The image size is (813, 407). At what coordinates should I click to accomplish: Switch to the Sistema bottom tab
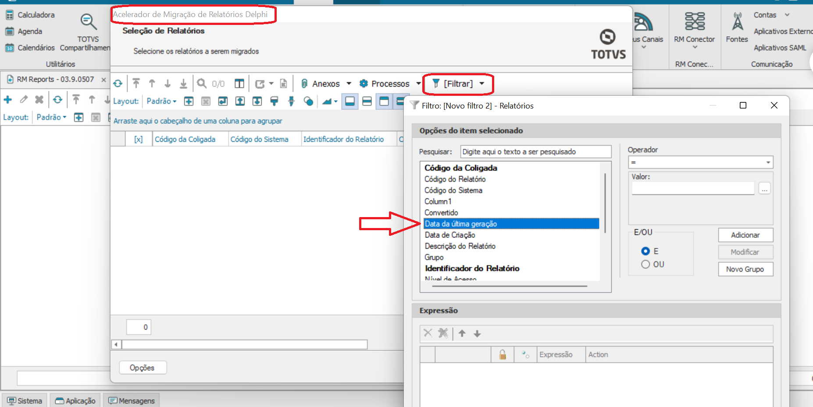(25, 401)
